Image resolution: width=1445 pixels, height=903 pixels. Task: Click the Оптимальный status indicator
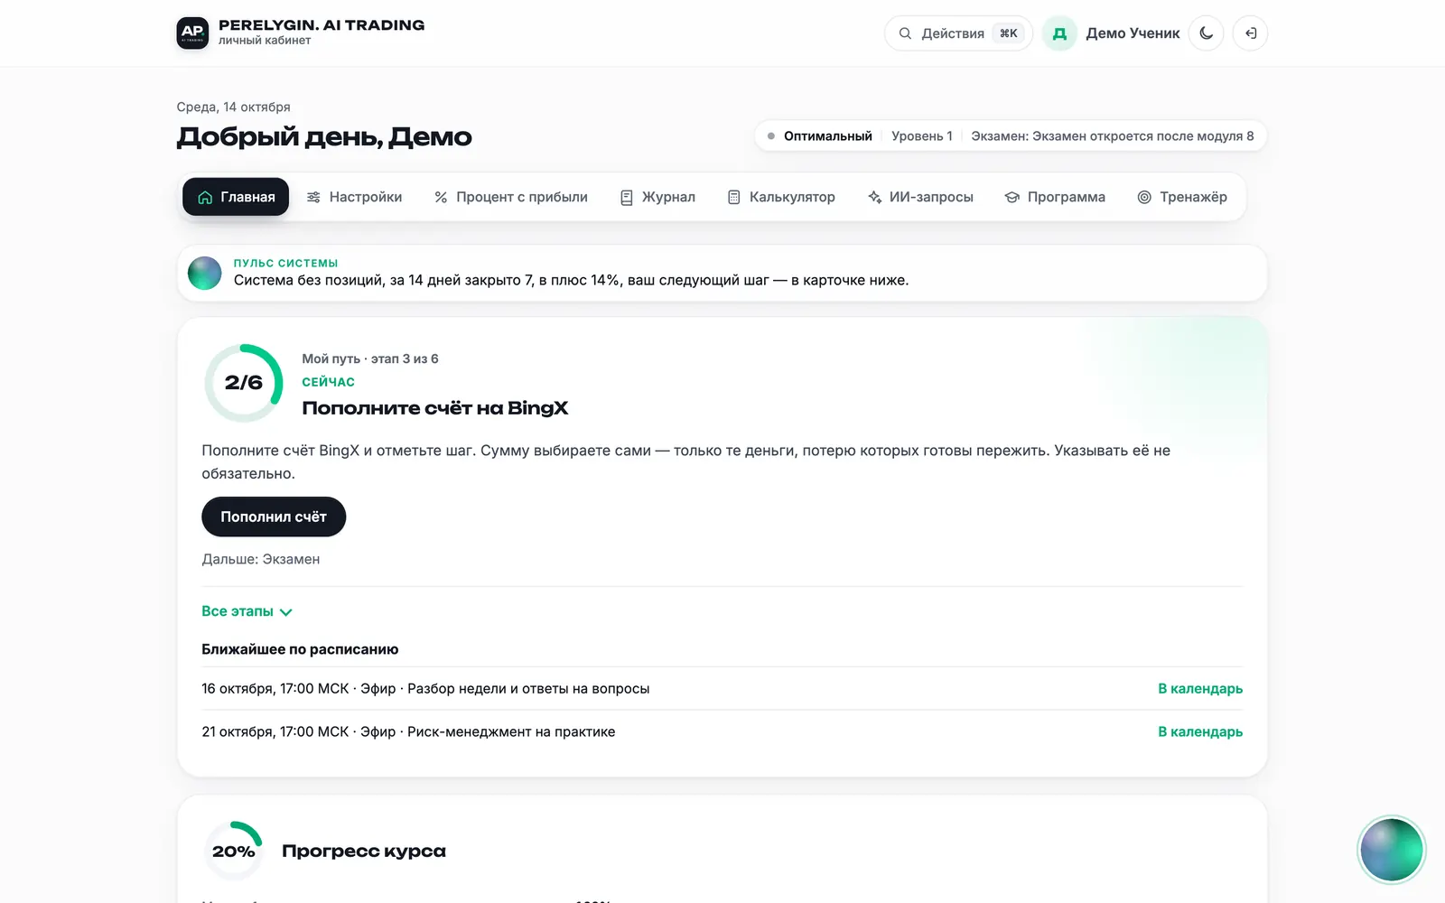coord(819,136)
